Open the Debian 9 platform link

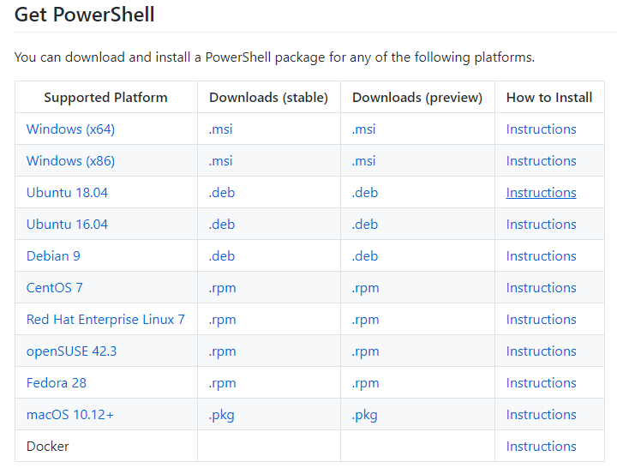53,256
